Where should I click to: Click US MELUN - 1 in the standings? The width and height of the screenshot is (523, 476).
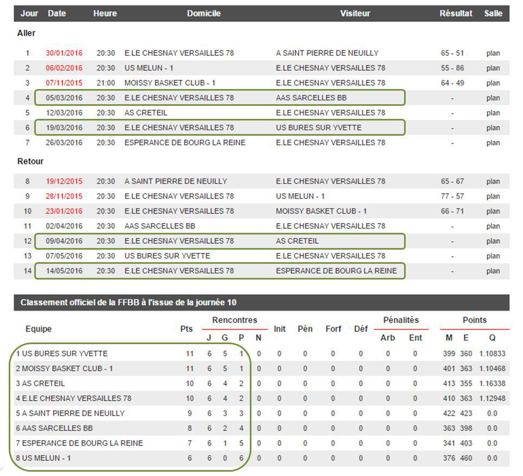tap(46, 458)
